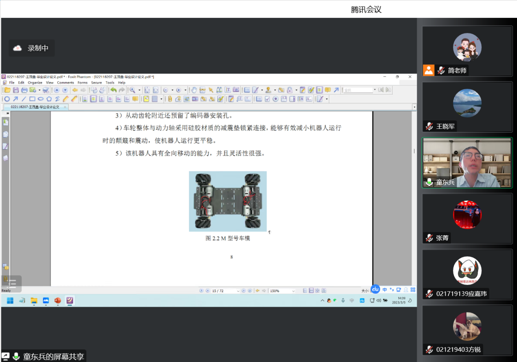Click the 查找 search input field
The width and height of the screenshot is (517, 362).
[358, 90]
